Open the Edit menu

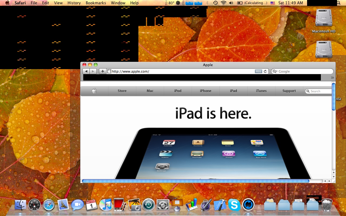click(x=46, y=3)
